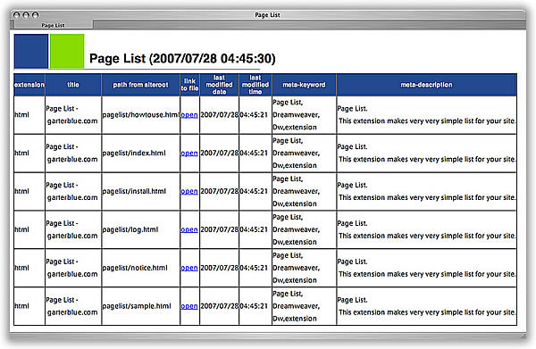Viewport: 536px width, 349px height.
Task: Click the title cell in the sample.html row
Action: click(73, 306)
